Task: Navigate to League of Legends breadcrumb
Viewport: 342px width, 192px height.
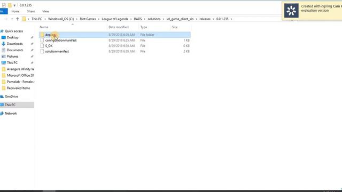Action: tap(115, 19)
